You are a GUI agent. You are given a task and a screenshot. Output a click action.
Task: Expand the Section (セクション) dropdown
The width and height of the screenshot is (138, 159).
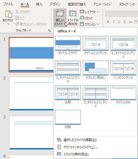point(89,24)
